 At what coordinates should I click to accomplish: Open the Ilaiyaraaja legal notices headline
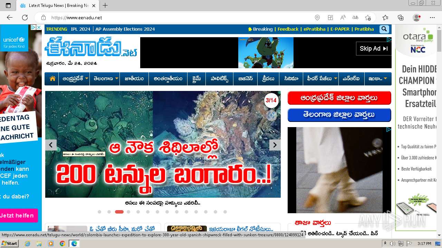click(241, 229)
